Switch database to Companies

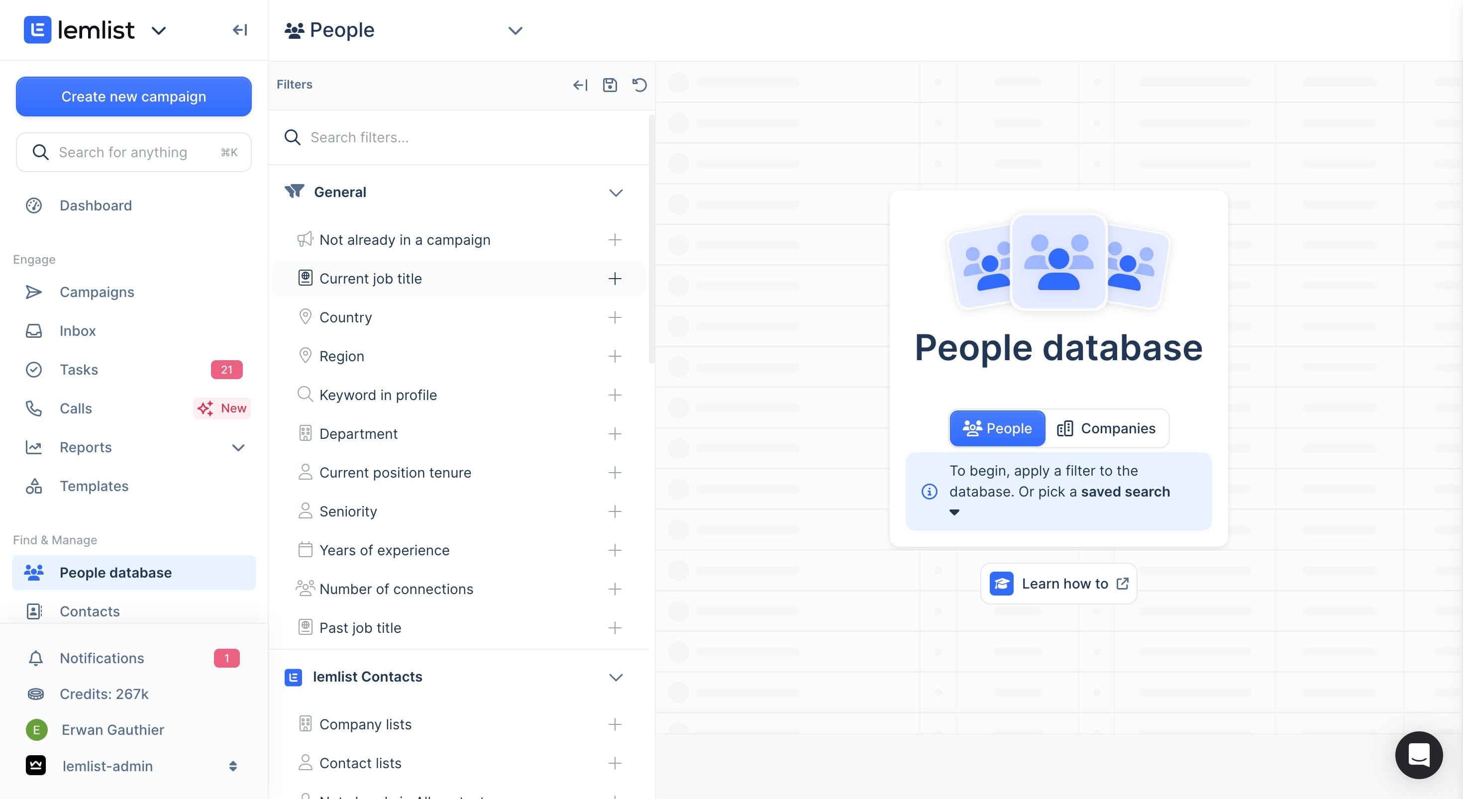[x=1106, y=428]
